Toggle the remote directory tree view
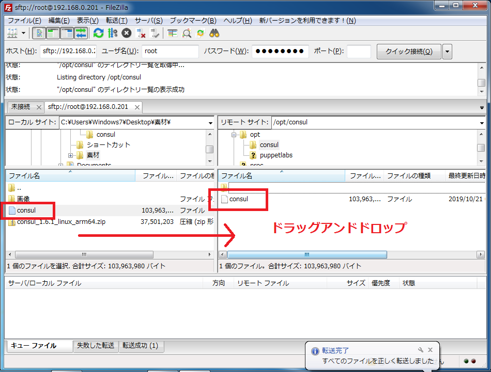Image resolution: width=491 pixels, height=372 pixels. pyautogui.click(x=67, y=33)
